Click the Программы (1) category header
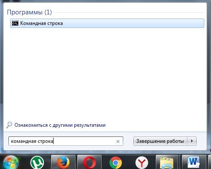211x169 pixels. 30,12
